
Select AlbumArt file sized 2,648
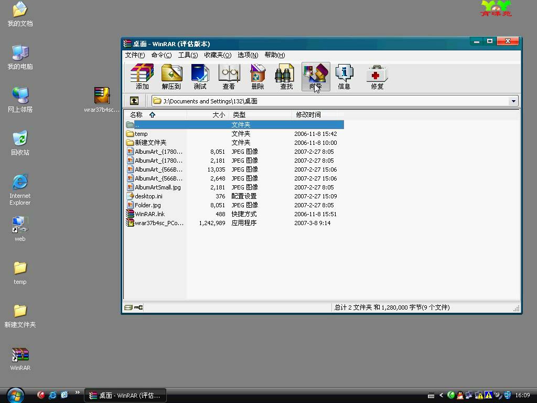point(234,178)
